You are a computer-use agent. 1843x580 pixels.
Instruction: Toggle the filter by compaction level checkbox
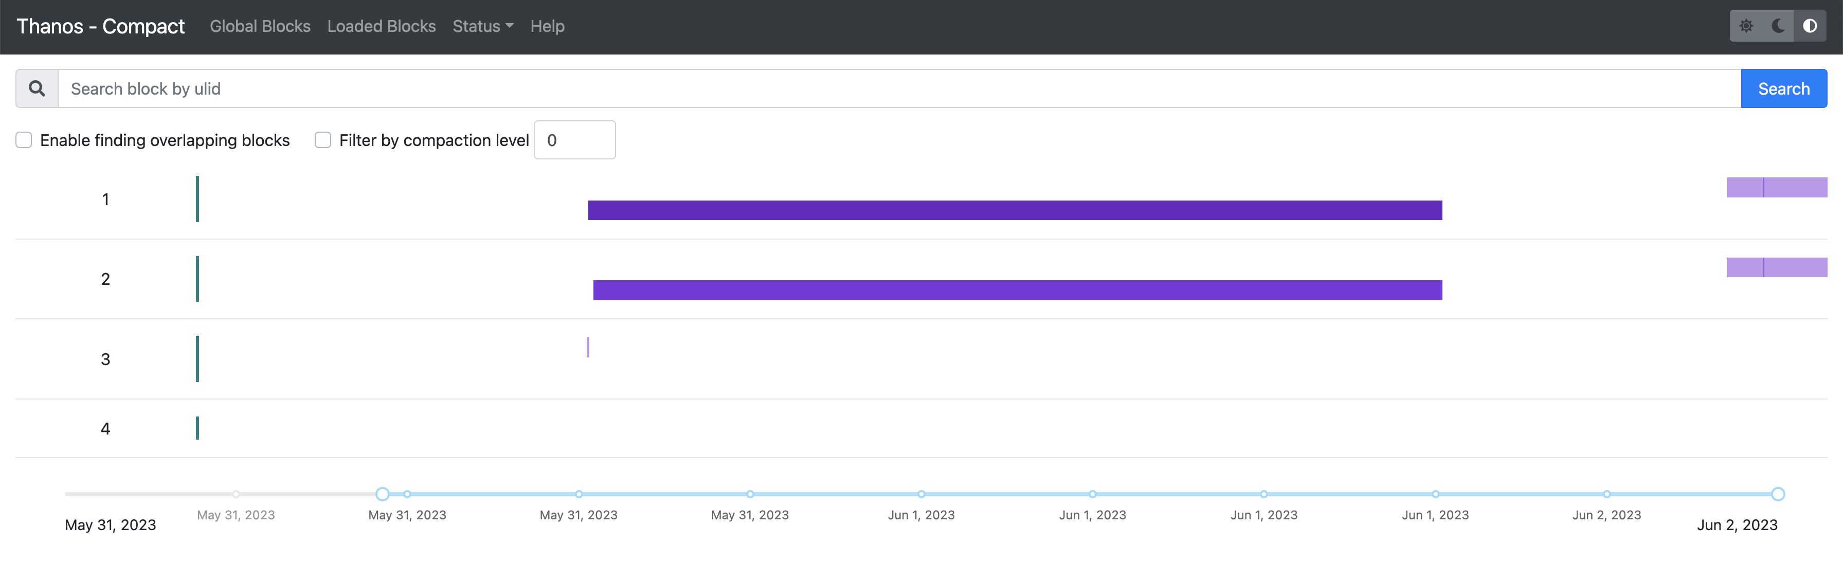pos(322,139)
